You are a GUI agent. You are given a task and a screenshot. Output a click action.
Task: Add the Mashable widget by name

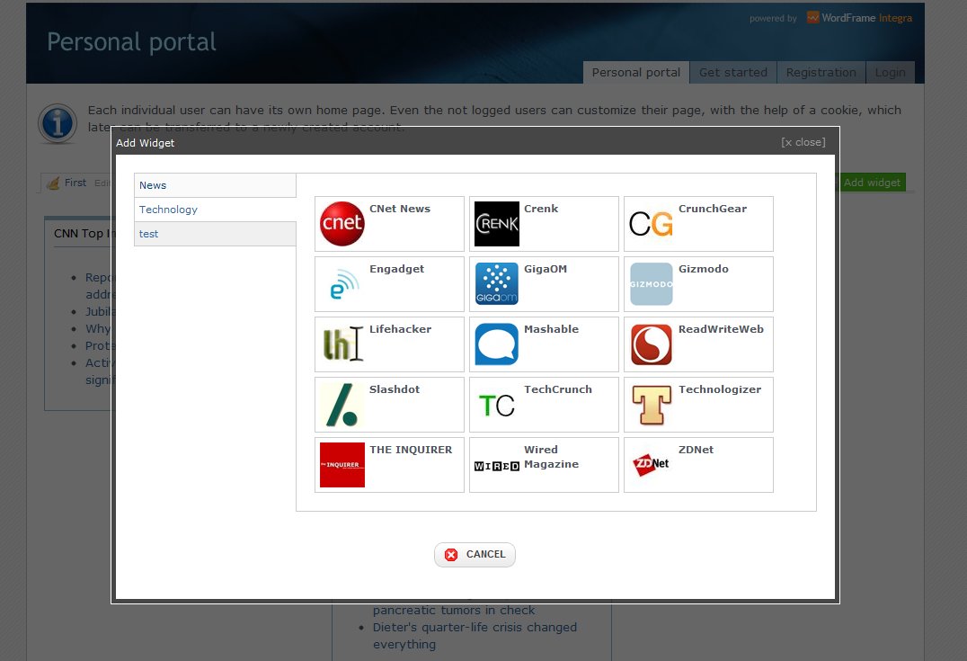pyautogui.click(x=551, y=329)
